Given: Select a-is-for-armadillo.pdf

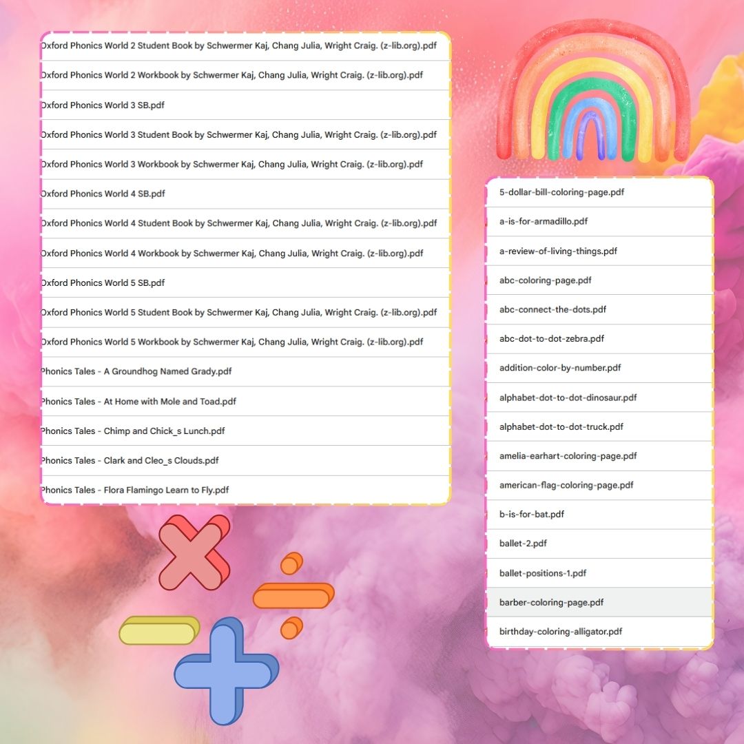Looking at the screenshot, I should [x=544, y=221].
